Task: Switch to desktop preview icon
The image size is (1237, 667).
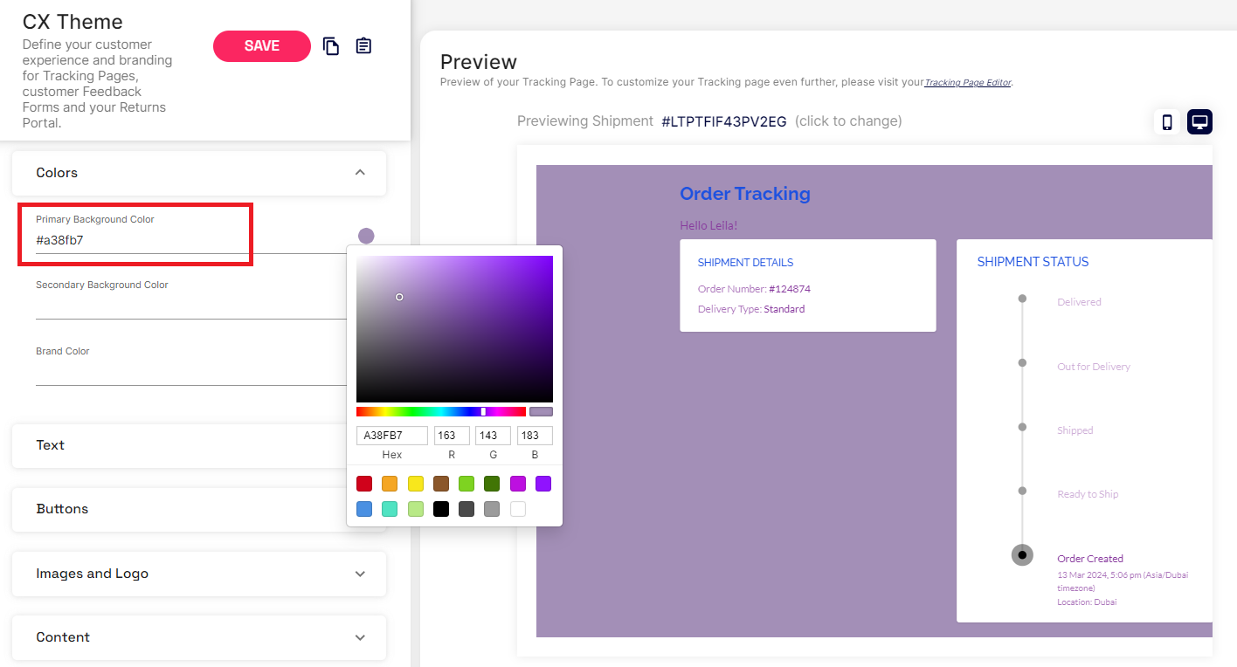Action: point(1199,122)
